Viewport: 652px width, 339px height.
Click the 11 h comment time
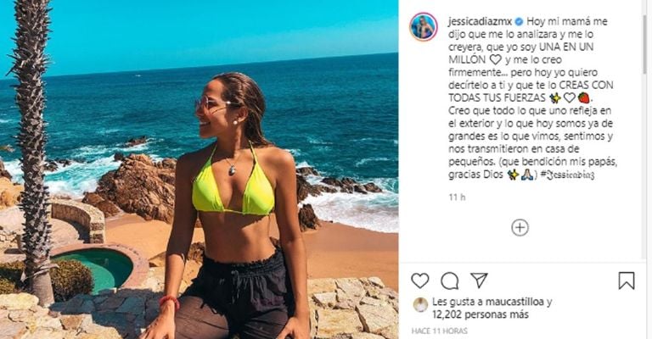point(457,197)
